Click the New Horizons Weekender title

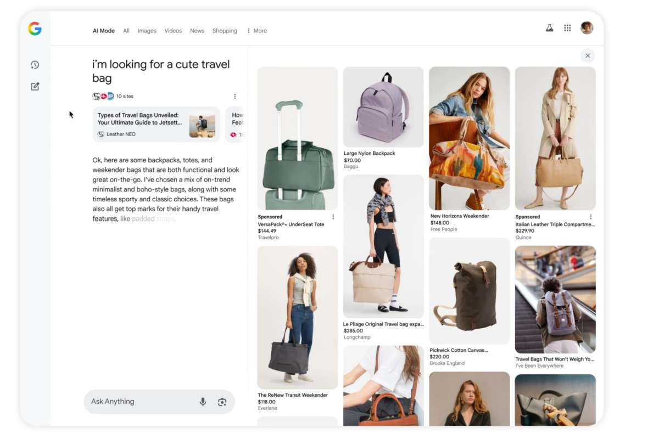tap(460, 216)
